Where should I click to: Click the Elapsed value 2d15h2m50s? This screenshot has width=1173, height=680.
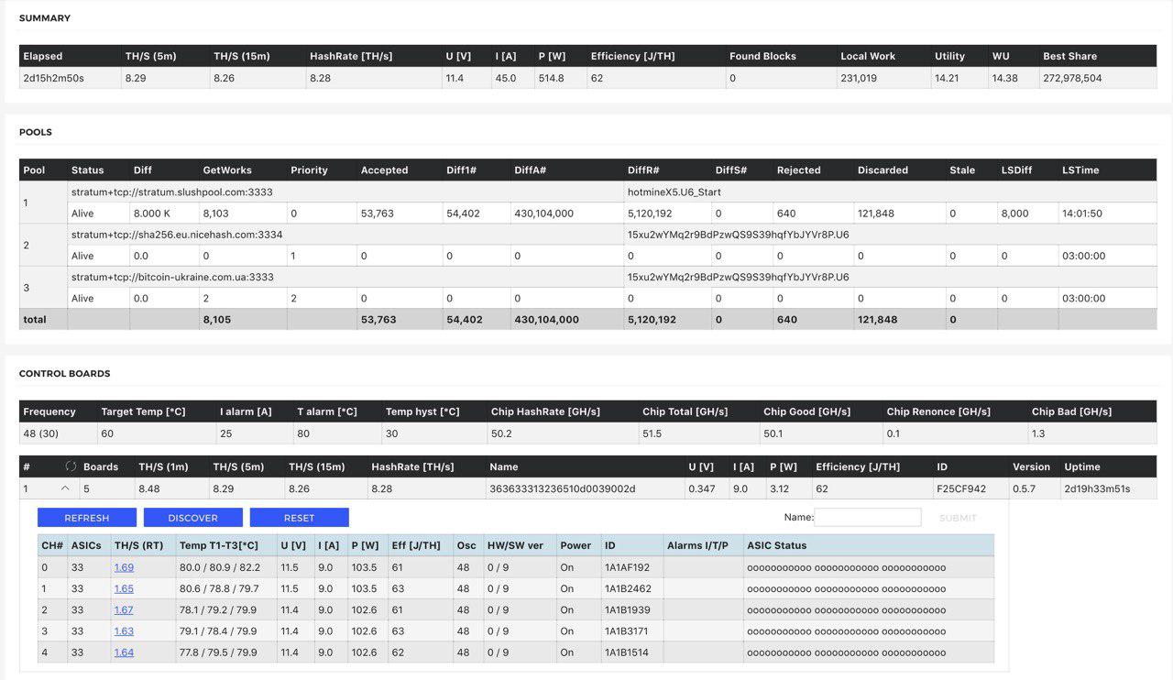pyautogui.click(x=53, y=78)
